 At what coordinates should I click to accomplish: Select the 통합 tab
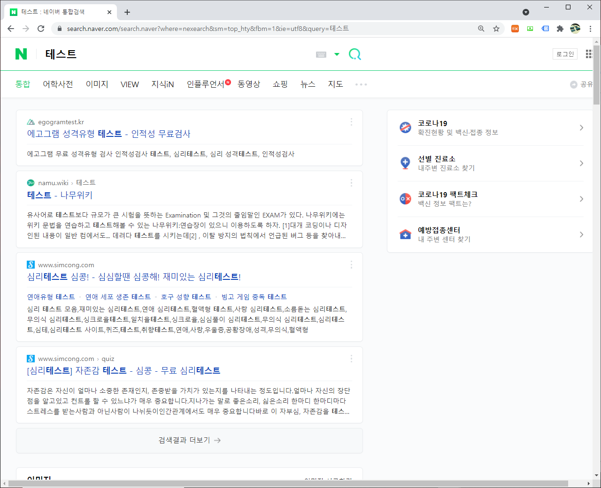pos(23,84)
